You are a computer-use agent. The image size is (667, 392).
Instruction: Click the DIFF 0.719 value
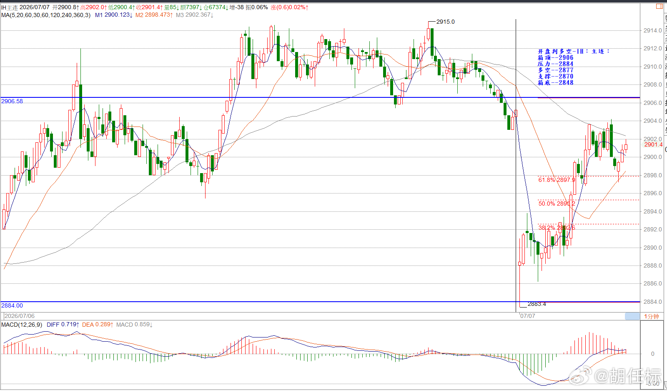coord(63,325)
